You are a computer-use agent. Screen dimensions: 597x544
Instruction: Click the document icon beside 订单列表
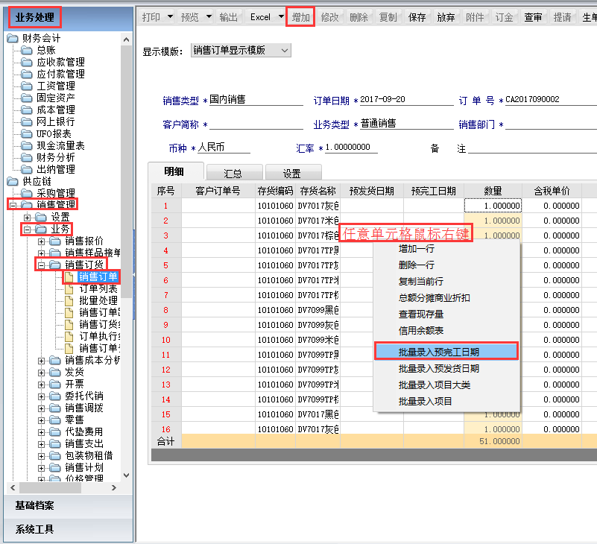pyautogui.click(x=70, y=288)
